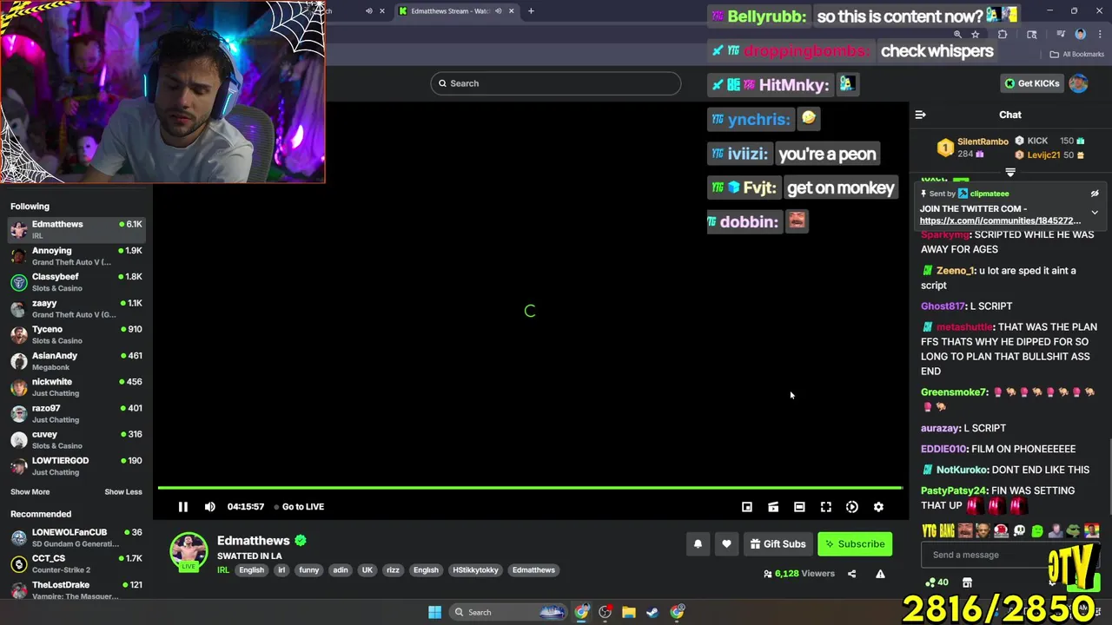Toggle the notification bell for Edmatthews
This screenshot has height=625, width=1112.
point(698,544)
